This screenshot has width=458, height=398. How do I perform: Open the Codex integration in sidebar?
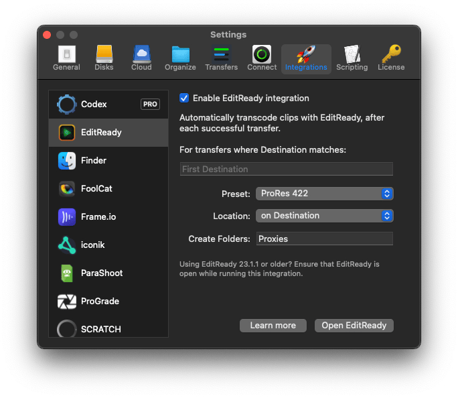(x=94, y=105)
